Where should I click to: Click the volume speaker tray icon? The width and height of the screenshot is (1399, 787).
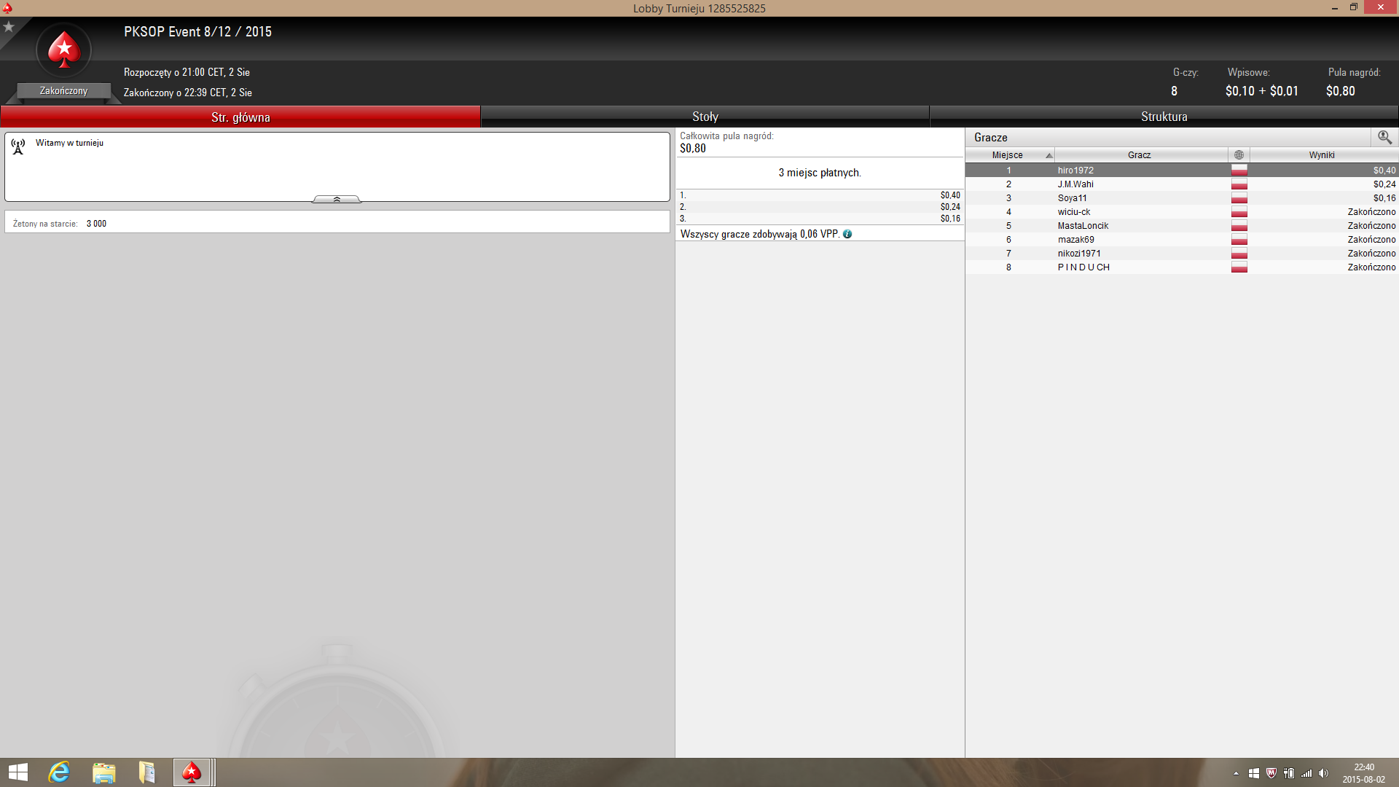point(1323,773)
